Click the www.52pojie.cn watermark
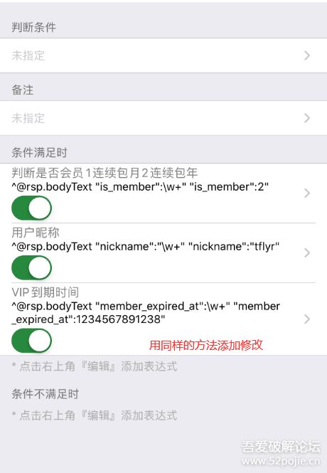The height and width of the screenshot is (473, 327). [281, 461]
